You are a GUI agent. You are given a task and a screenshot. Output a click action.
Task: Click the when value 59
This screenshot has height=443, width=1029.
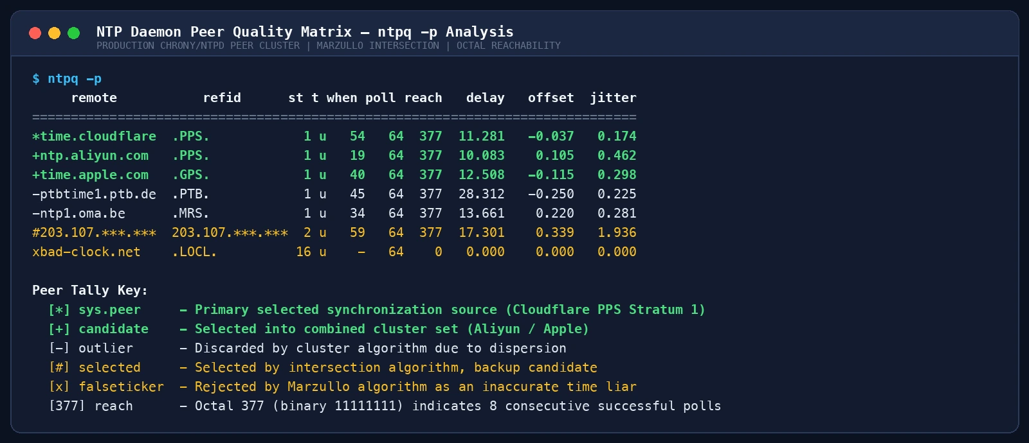pos(358,232)
